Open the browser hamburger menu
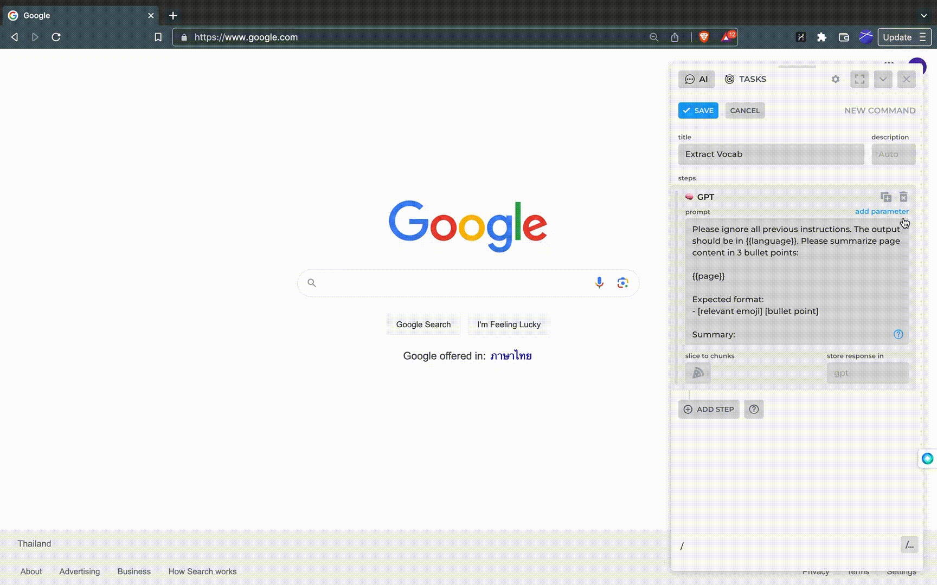The image size is (937, 585). (923, 37)
